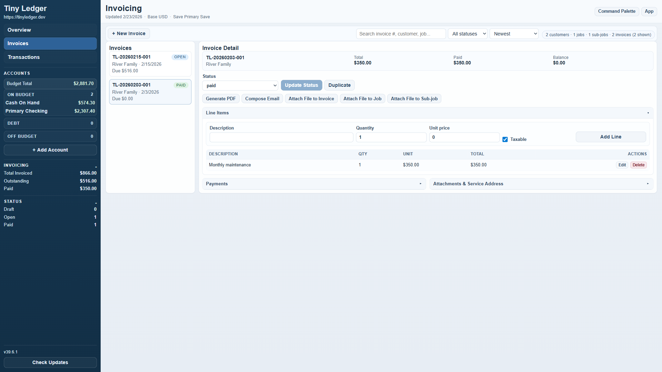
Task: Select invoice TL-20260215-001 from the list
Action: [x=150, y=64]
